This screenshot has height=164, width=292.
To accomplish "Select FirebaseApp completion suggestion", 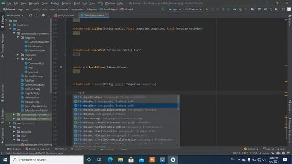I will pos(125,114).
